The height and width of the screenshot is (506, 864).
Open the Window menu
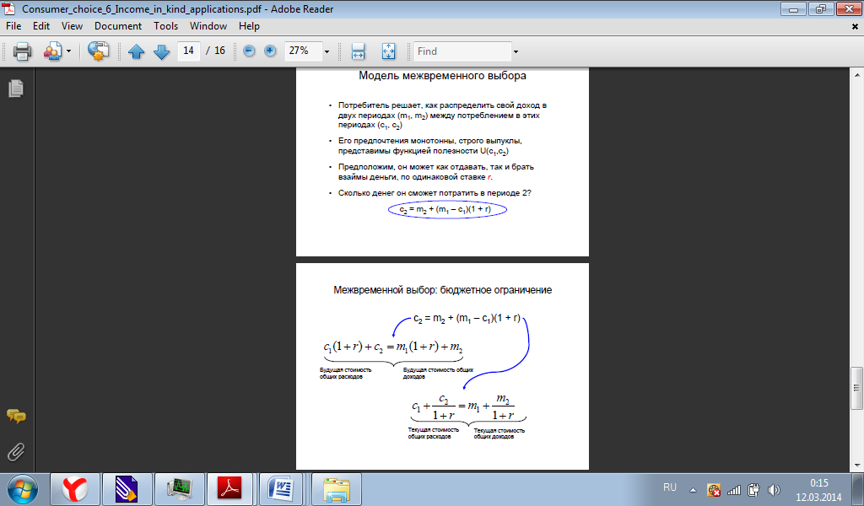208,26
